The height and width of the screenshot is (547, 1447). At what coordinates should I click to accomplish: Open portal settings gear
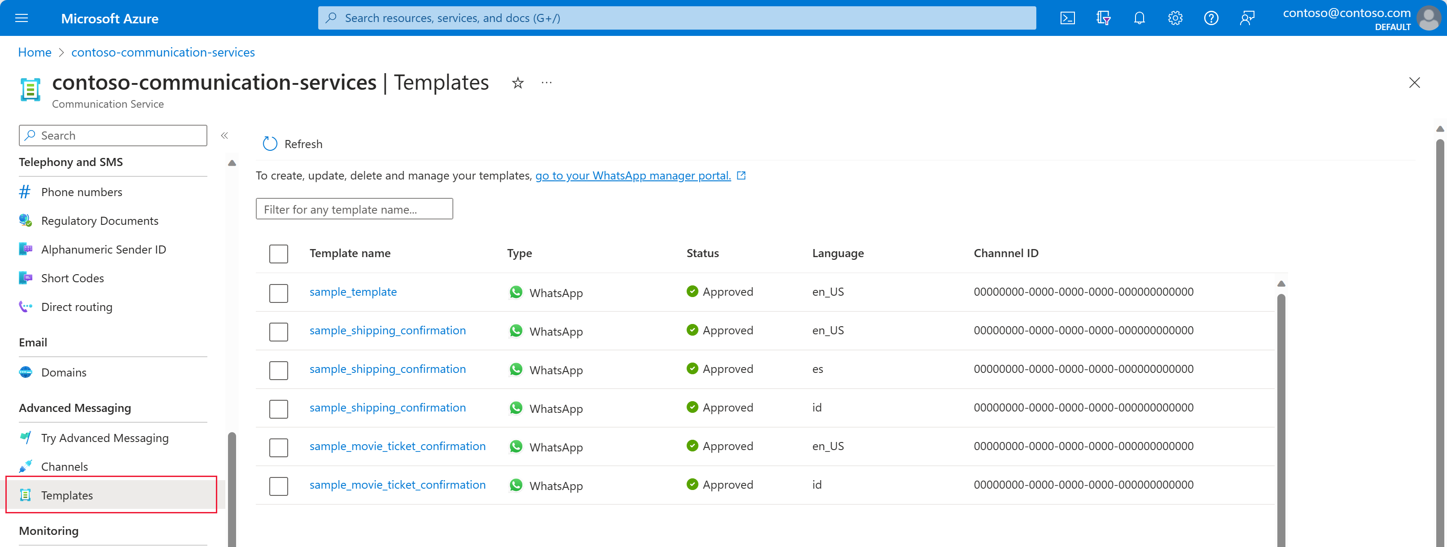click(1175, 18)
